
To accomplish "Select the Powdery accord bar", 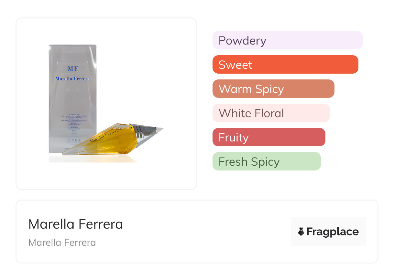I will tap(287, 40).
